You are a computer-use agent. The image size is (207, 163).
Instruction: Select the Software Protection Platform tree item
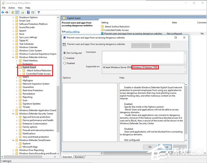(x=33, y=24)
